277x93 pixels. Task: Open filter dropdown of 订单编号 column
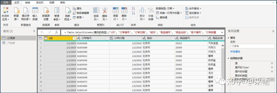[107, 38]
